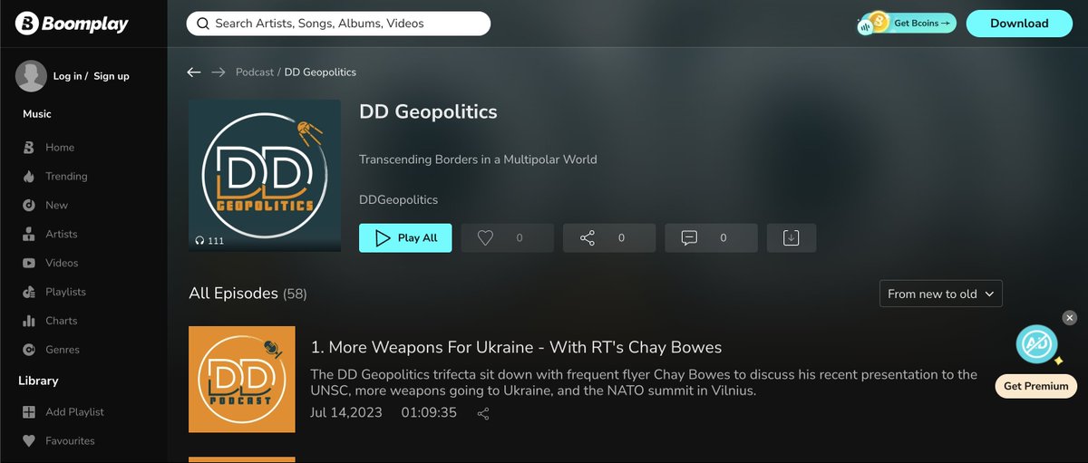Open Videos in the sidebar
Screen dimensions: 1088x463
(62, 264)
